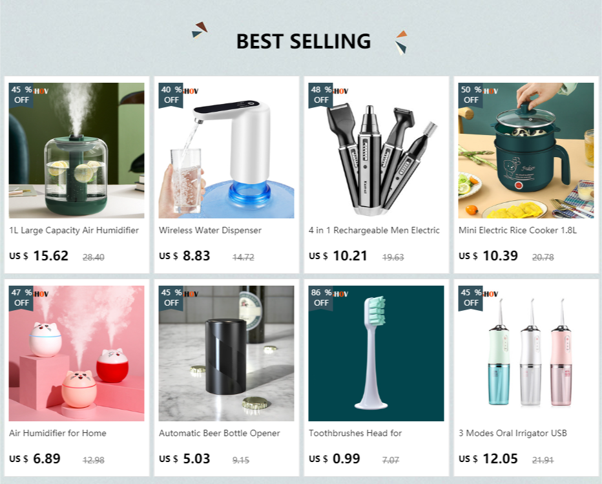Open the Toothbrushes Head product image
Viewport: 602px width, 484px height.
tap(376, 353)
